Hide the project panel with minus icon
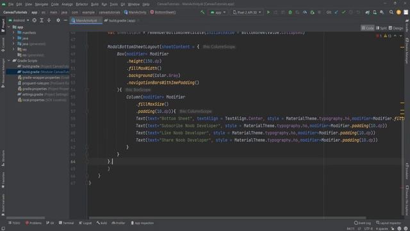 click(x=65, y=20)
